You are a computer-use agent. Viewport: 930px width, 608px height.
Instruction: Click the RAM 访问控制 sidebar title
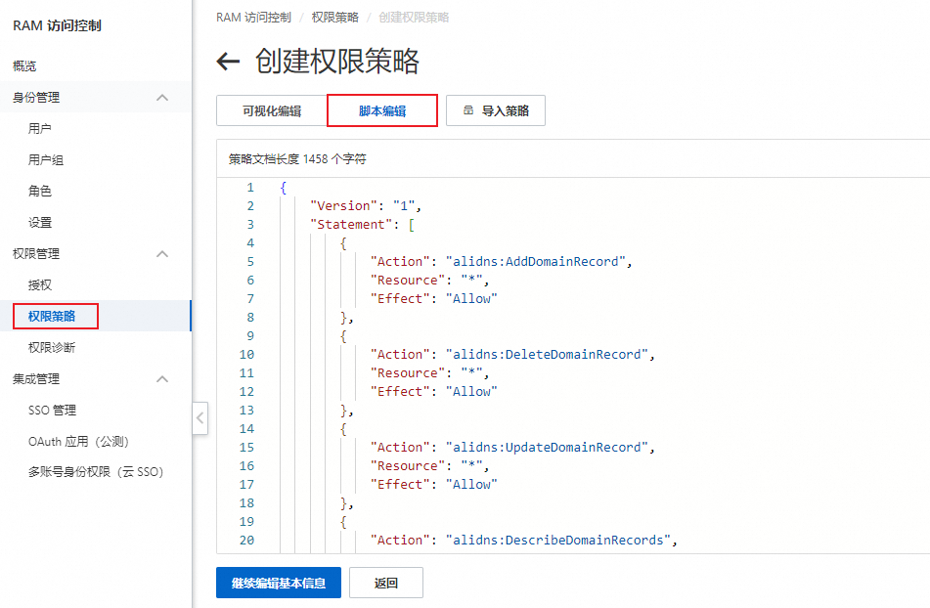click(57, 25)
